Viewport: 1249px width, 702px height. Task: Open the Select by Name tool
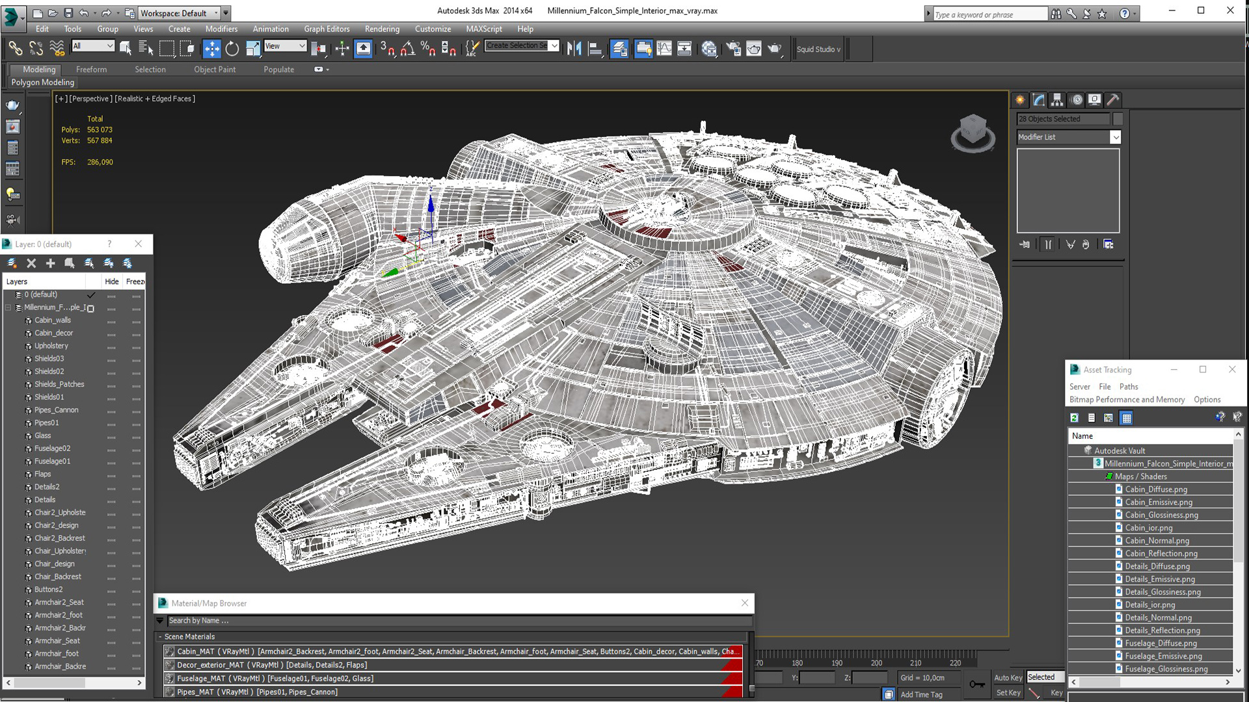(x=146, y=49)
